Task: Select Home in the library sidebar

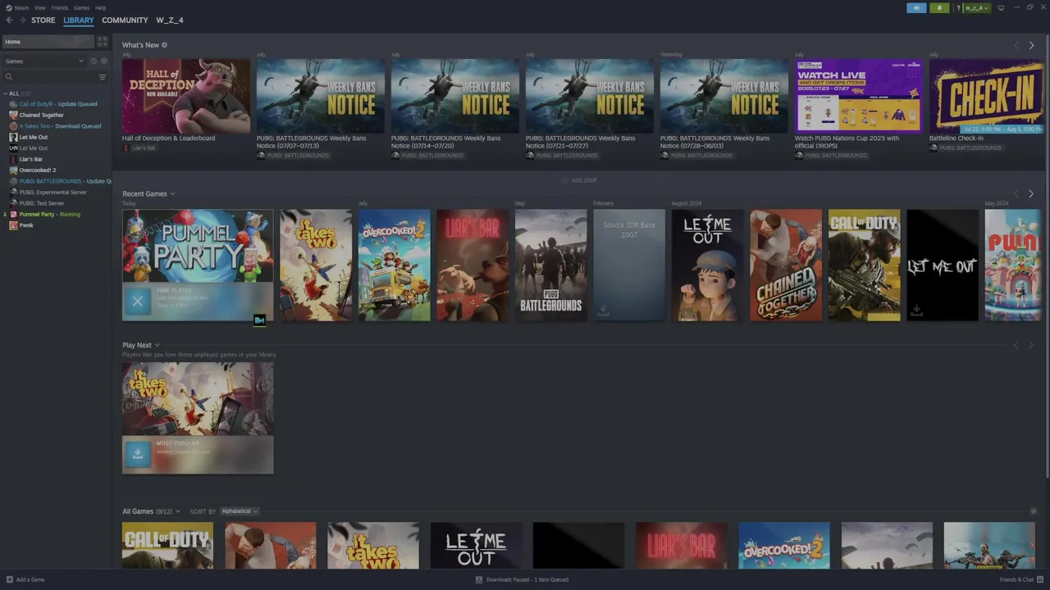Action: click(x=48, y=42)
